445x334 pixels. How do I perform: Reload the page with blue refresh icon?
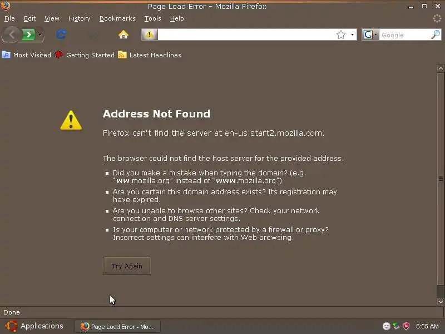click(61, 35)
